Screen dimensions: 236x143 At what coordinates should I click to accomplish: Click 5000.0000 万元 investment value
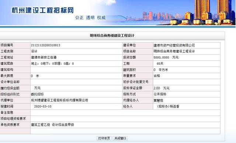[x=166, y=58]
